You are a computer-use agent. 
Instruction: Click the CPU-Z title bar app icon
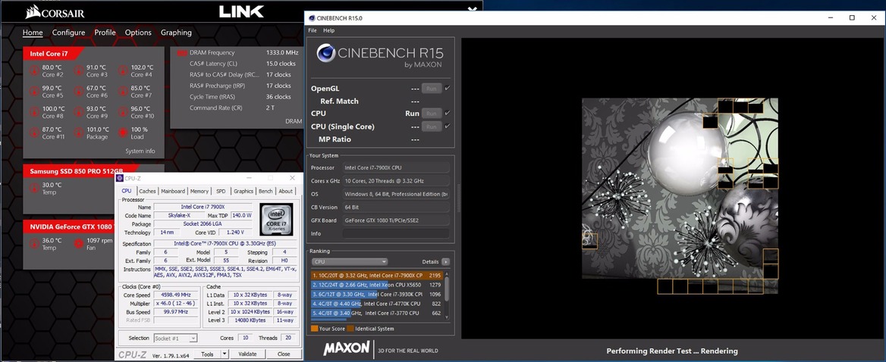[119, 178]
